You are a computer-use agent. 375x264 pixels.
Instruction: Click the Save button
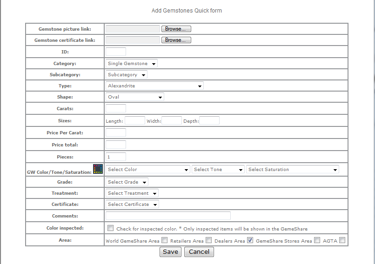[x=170, y=252]
